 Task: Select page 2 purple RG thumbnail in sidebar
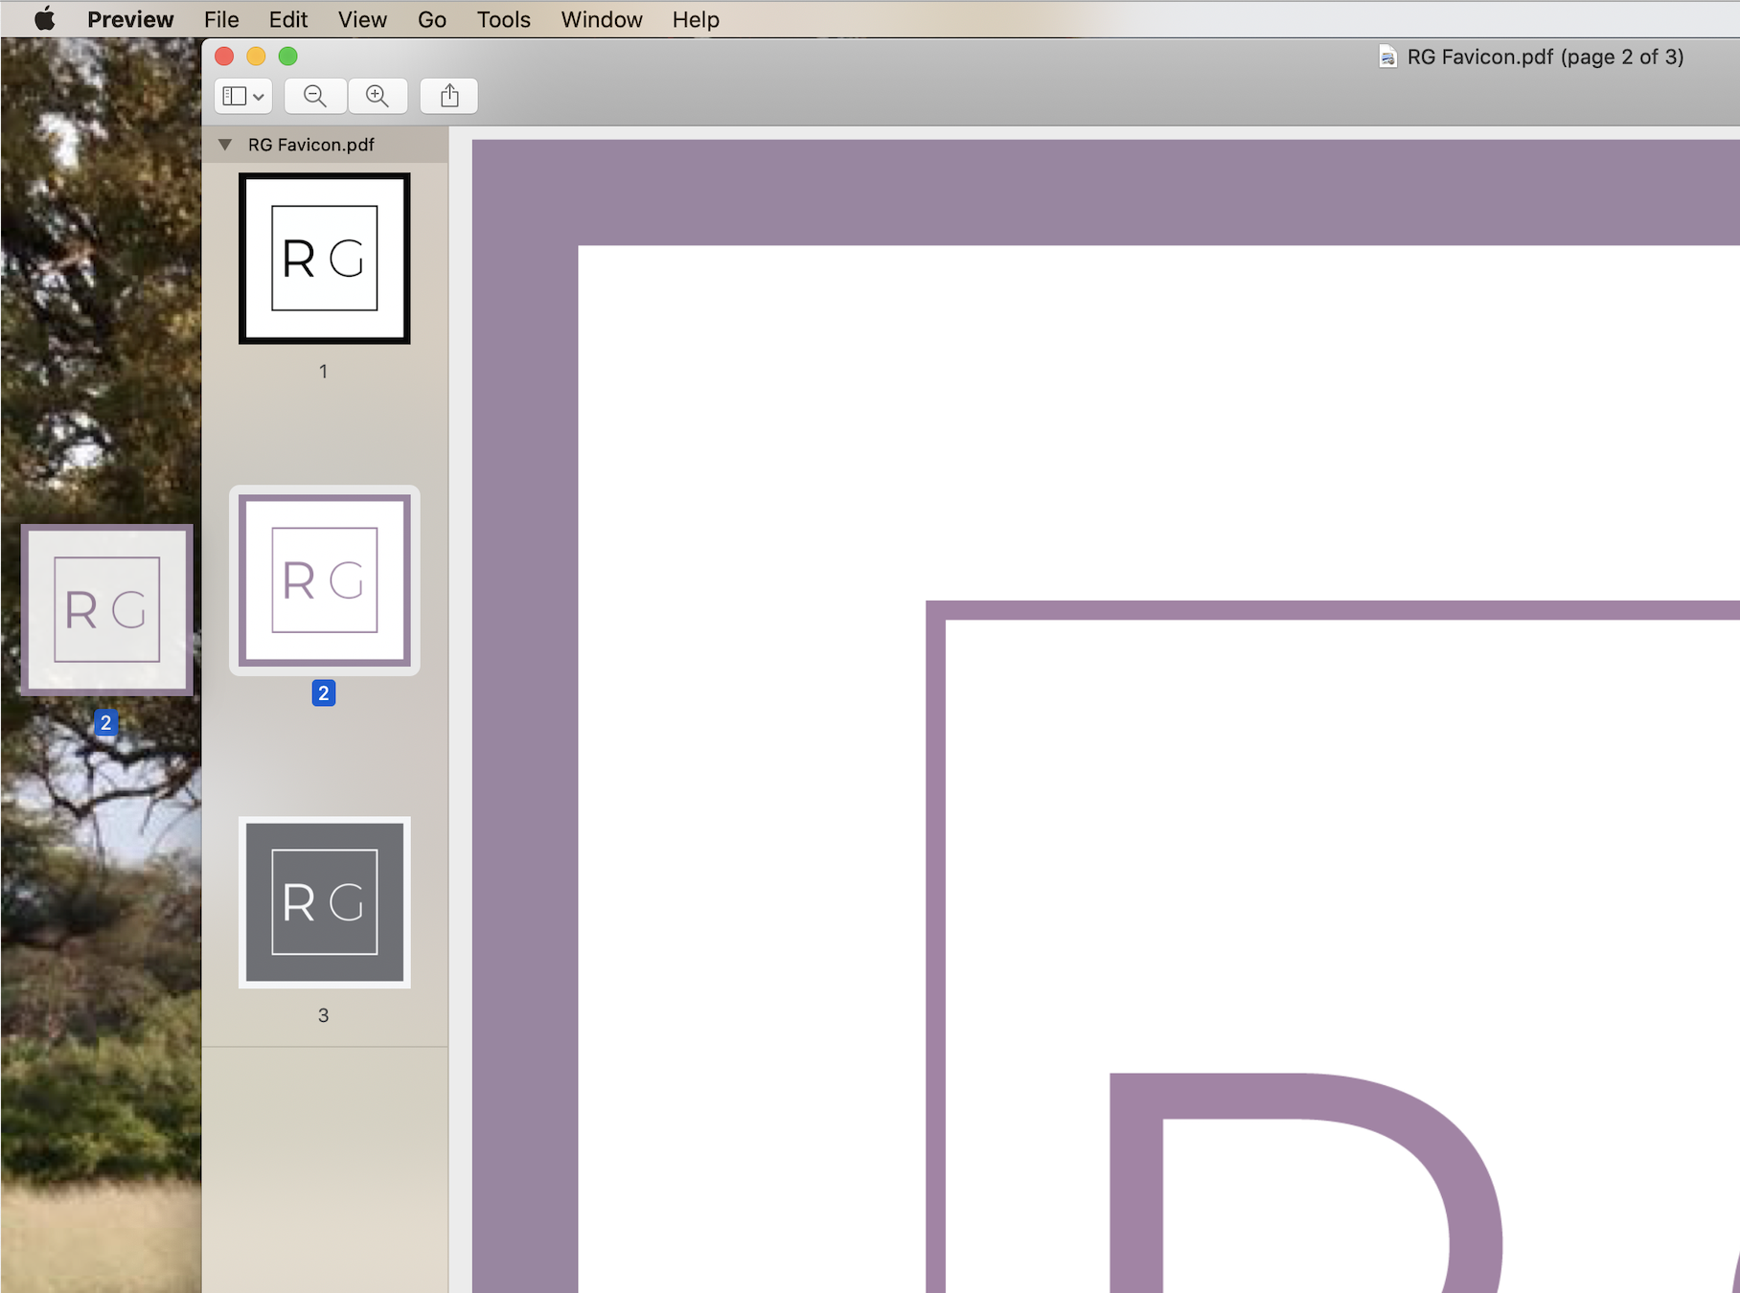[324, 580]
